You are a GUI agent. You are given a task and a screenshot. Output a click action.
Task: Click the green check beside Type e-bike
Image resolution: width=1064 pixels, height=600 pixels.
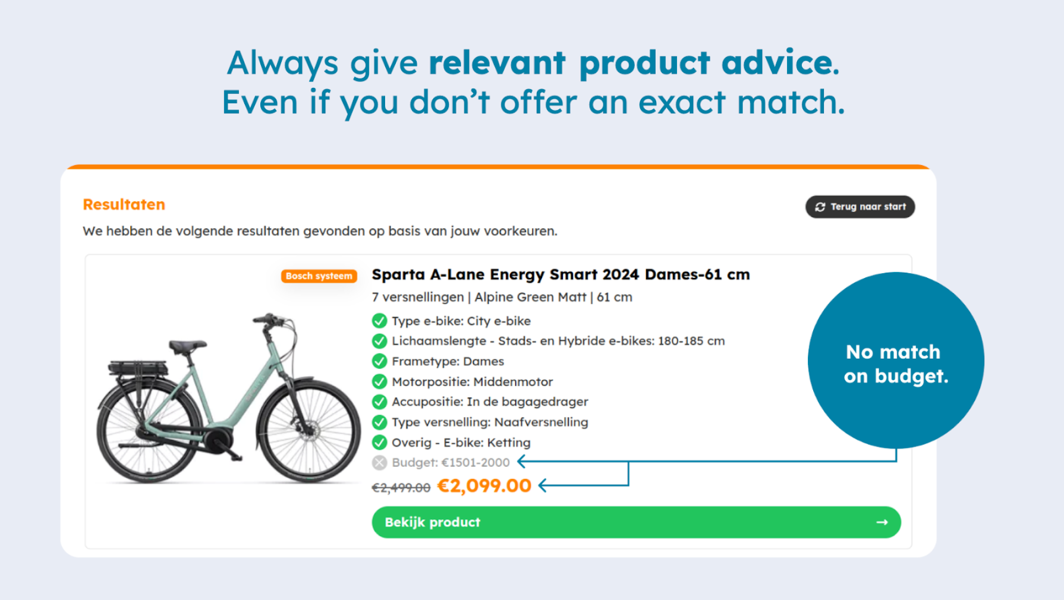(x=379, y=321)
